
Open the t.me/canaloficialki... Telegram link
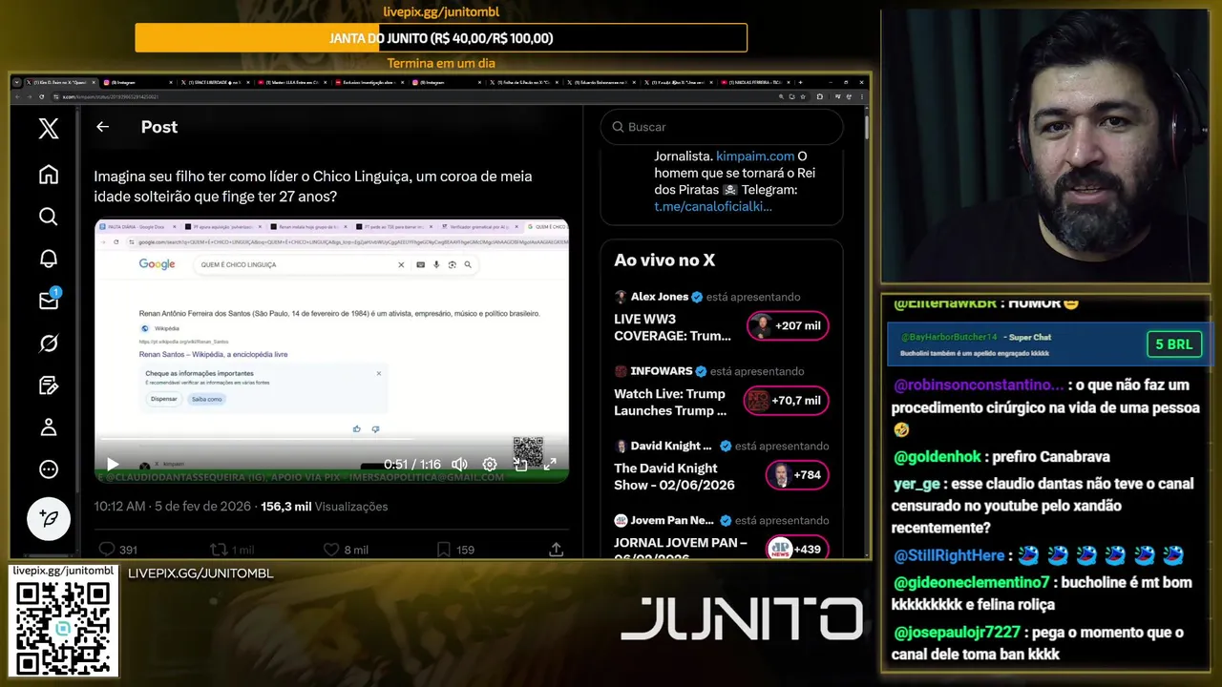coord(713,206)
